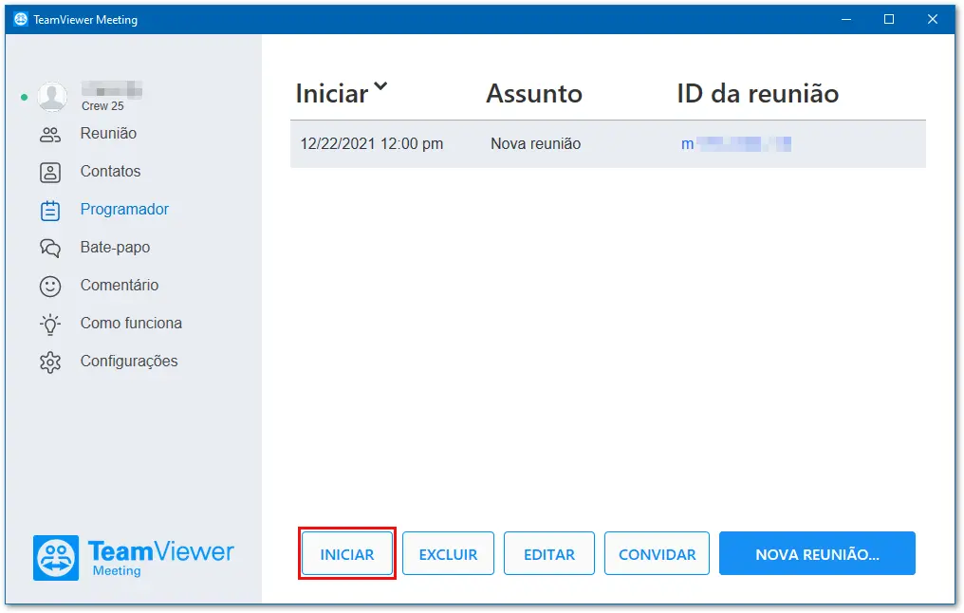Select Programador in the sidebar

(x=124, y=210)
